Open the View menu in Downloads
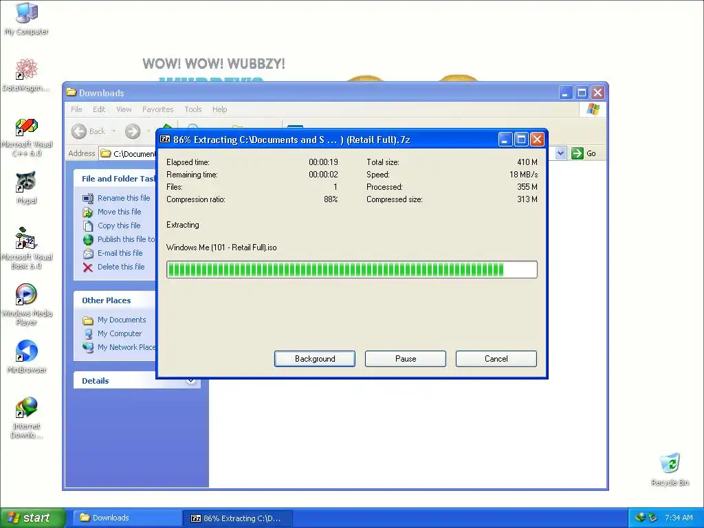This screenshot has height=528, width=704. pos(124,109)
